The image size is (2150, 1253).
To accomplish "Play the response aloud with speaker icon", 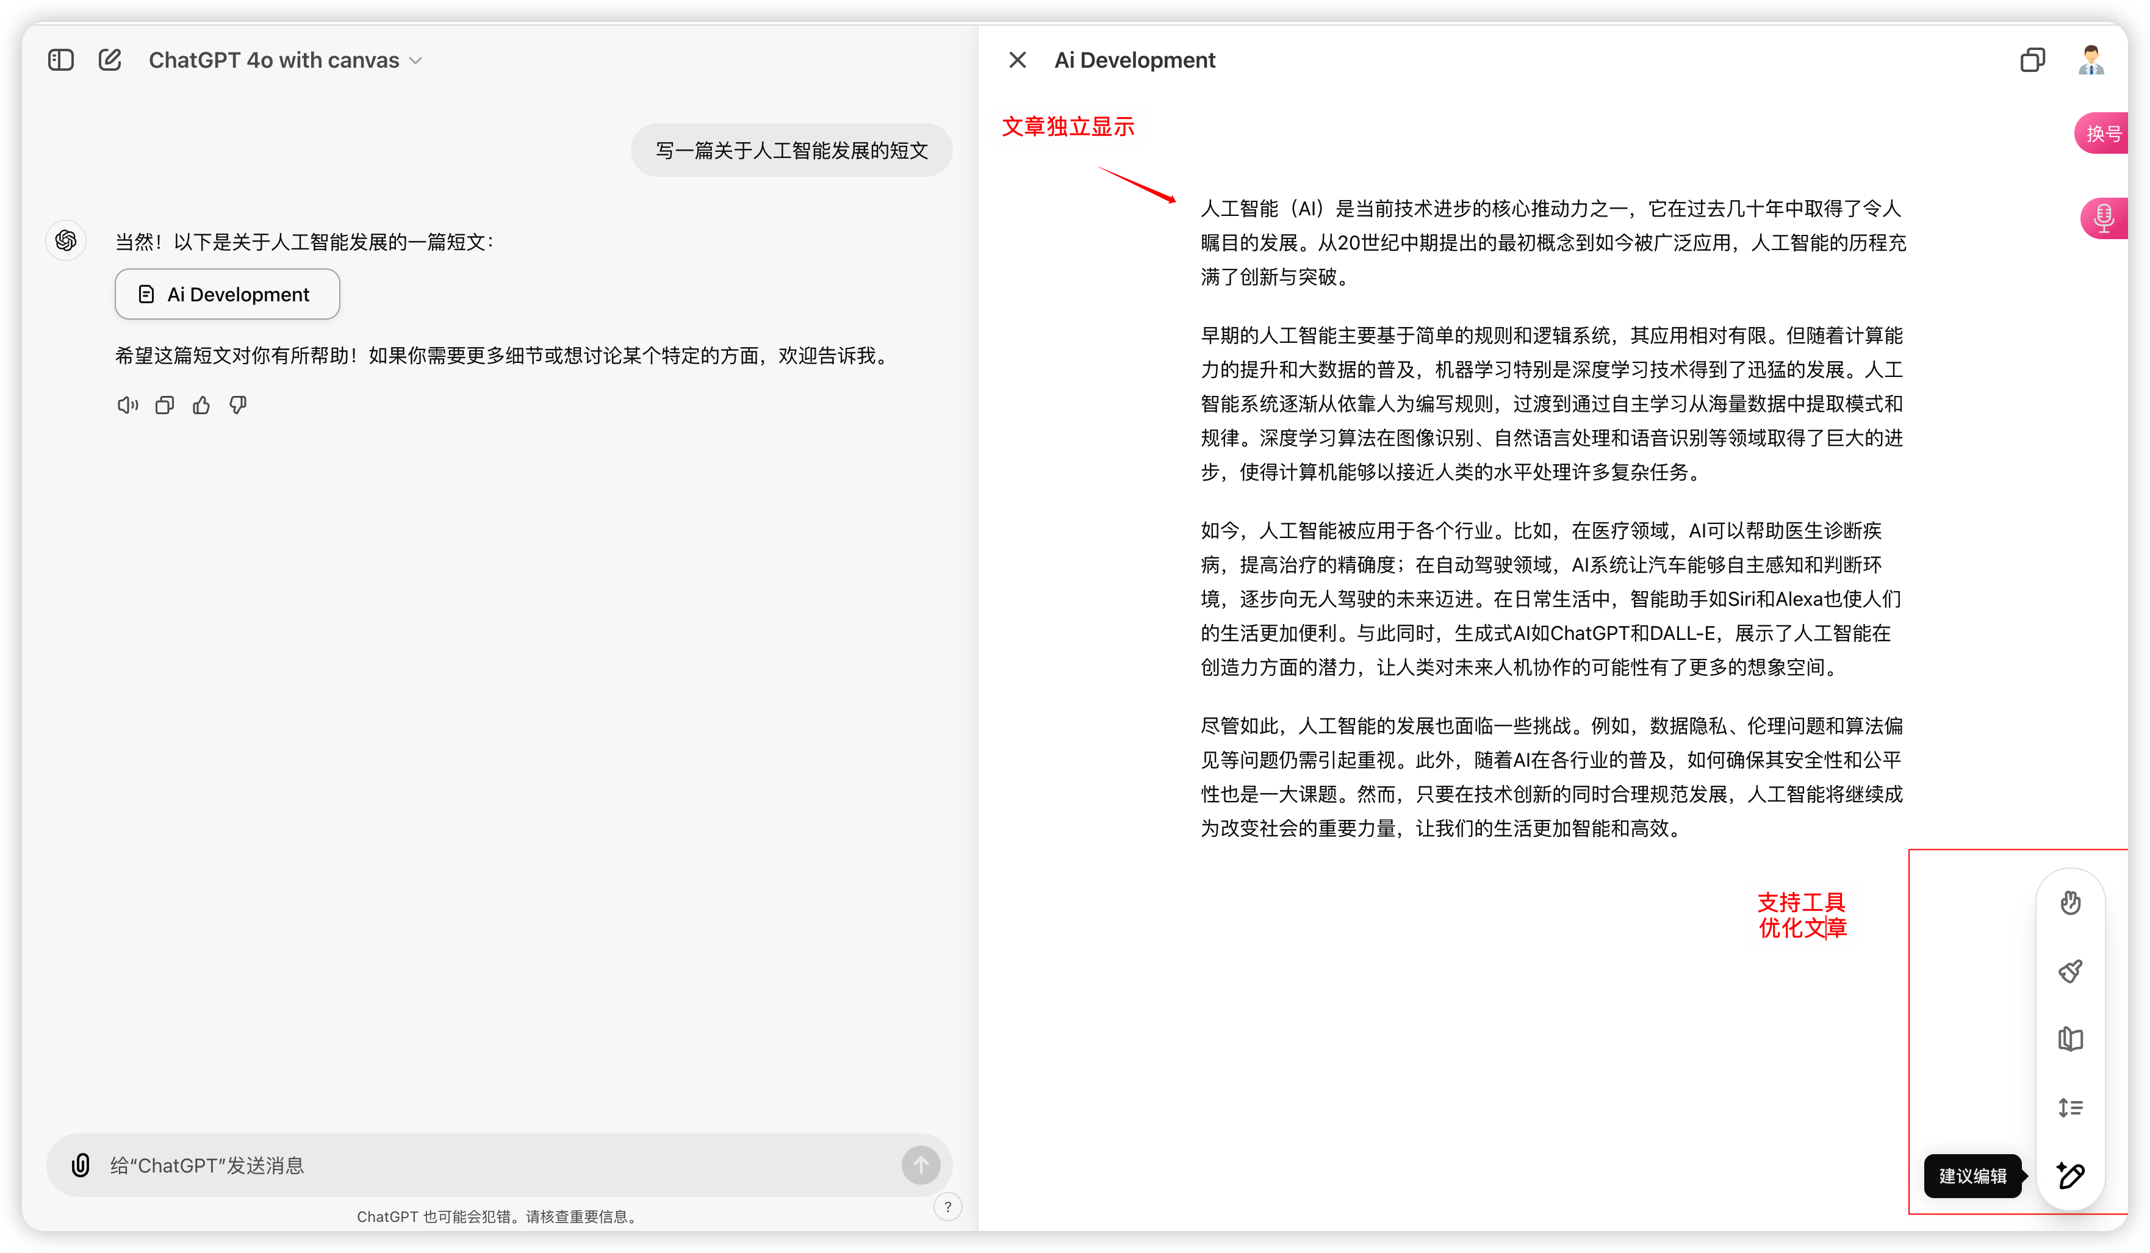I will pyautogui.click(x=127, y=405).
